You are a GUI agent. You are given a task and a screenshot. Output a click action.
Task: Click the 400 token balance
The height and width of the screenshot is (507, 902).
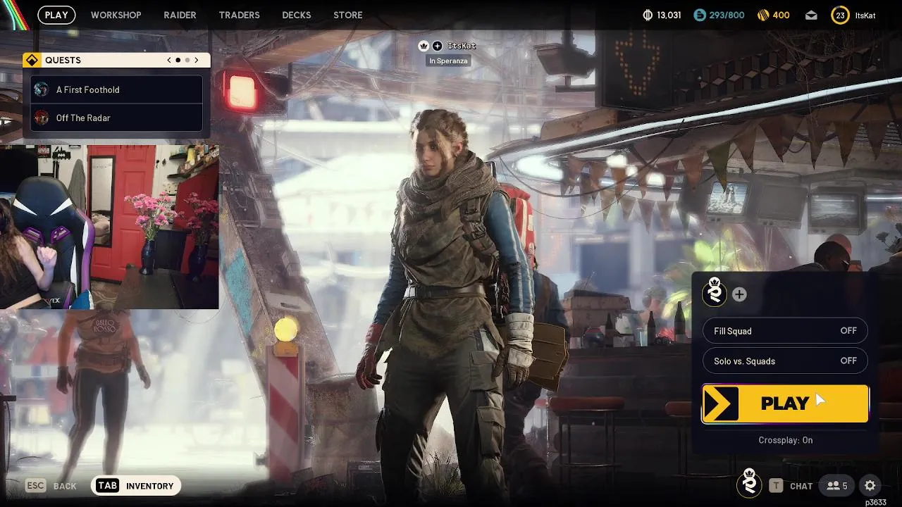click(781, 15)
